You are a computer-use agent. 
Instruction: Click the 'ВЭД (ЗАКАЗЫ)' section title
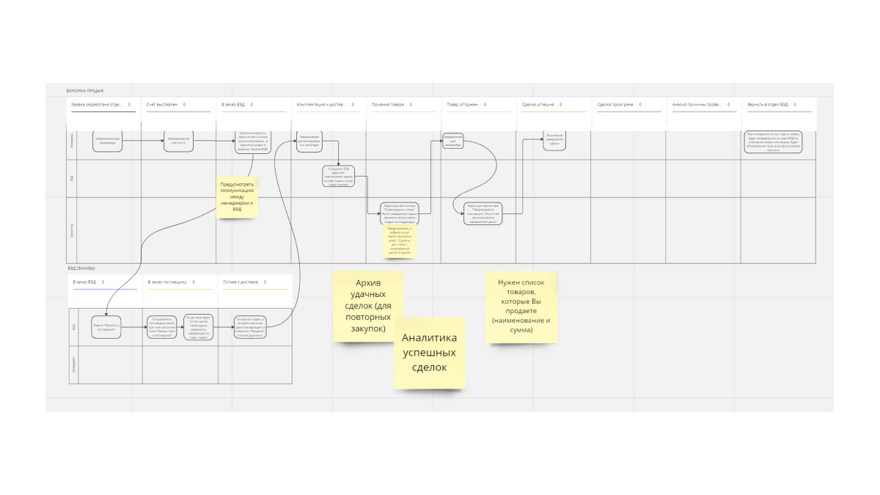point(81,268)
